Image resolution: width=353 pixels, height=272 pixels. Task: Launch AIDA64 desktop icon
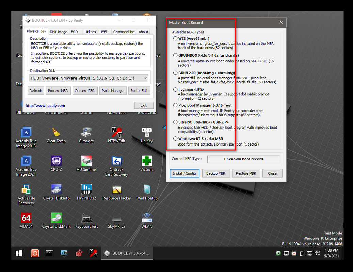[26, 221]
